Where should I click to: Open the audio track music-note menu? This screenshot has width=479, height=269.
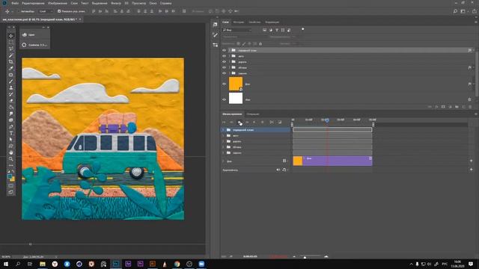284,170
